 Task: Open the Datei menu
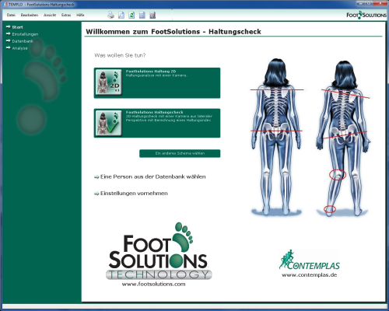click(11, 15)
